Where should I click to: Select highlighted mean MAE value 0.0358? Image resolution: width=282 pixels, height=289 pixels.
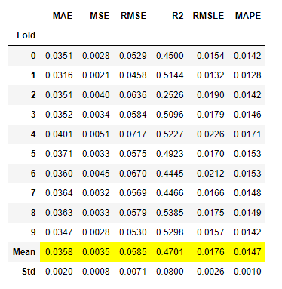[x=59, y=252]
